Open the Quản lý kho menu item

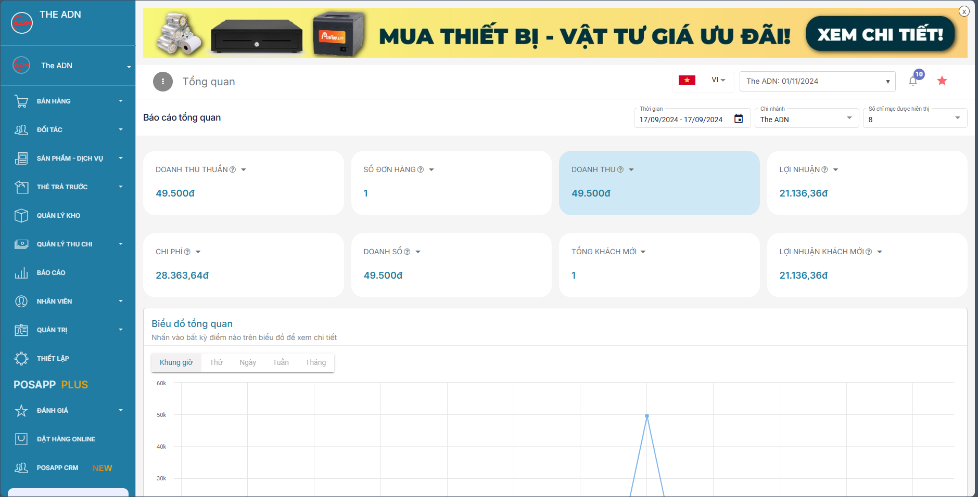(x=68, y=215)
